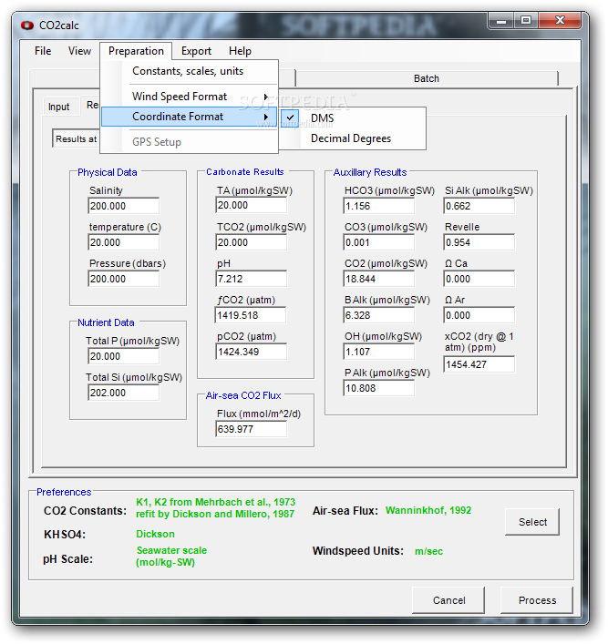Click the xCO2 (ppm) result field
The width and height of the screenshot is (608, 644).
tap(479, 364)
